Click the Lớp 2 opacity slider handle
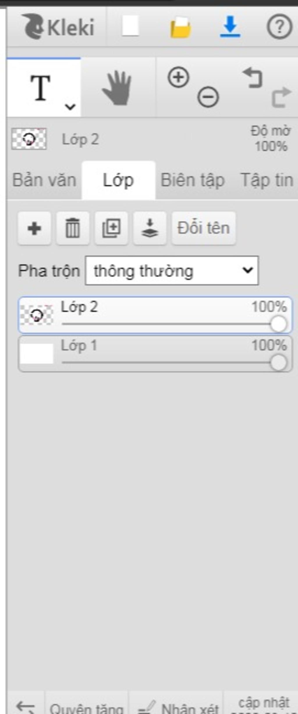Screen dimensions: 298x714 coord(279,324)
